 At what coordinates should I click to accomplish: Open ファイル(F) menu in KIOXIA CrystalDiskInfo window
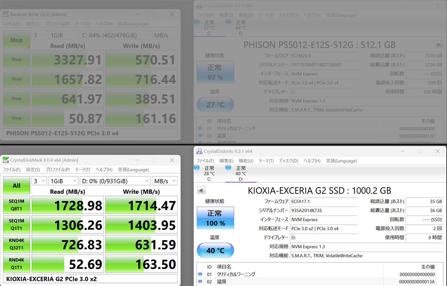click(x=205, y=161)
